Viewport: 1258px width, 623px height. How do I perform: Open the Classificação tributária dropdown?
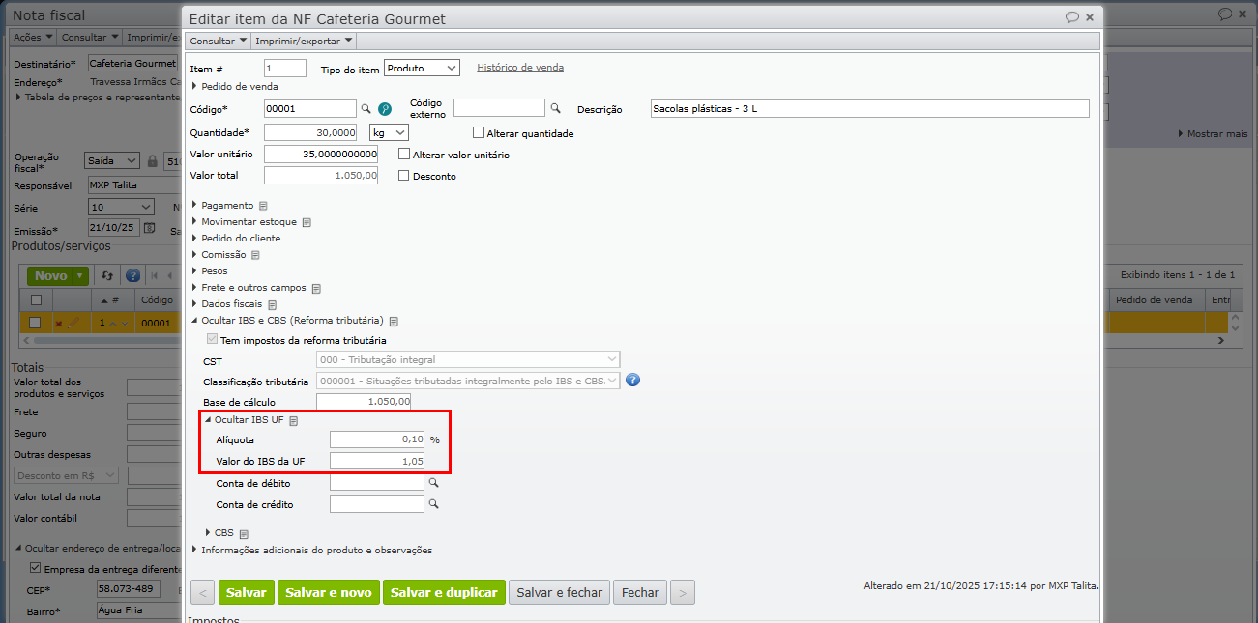pyautogui.click(x=468, y=381)
